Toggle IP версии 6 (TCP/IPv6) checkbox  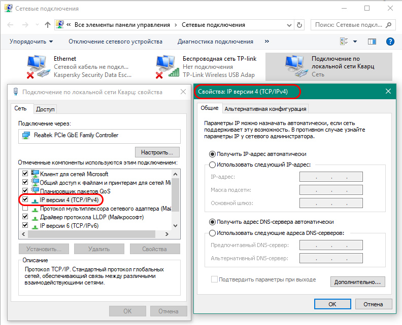[25, 225]
